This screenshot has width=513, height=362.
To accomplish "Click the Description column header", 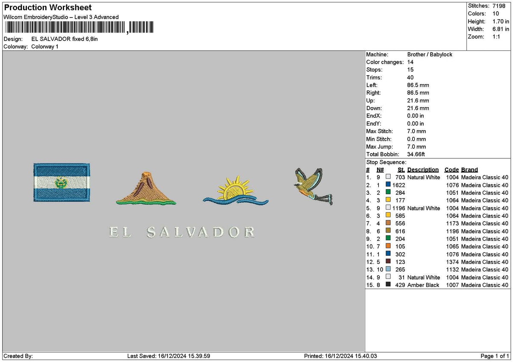I will [423, 170].
